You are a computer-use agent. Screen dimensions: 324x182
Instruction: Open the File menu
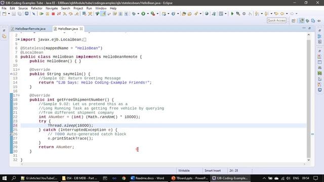click(4, 8)
